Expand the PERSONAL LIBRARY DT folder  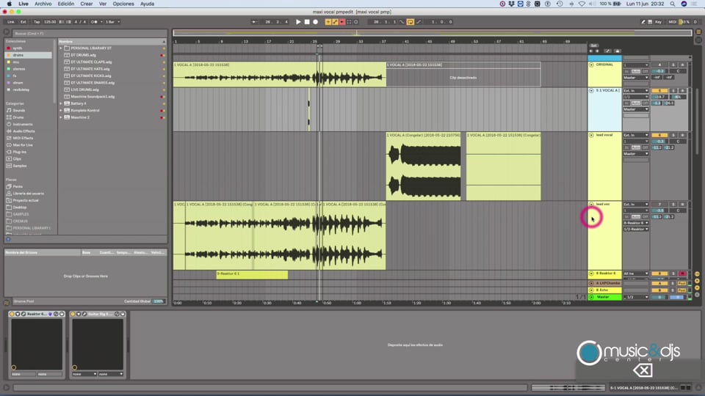(x=61, y=48)
